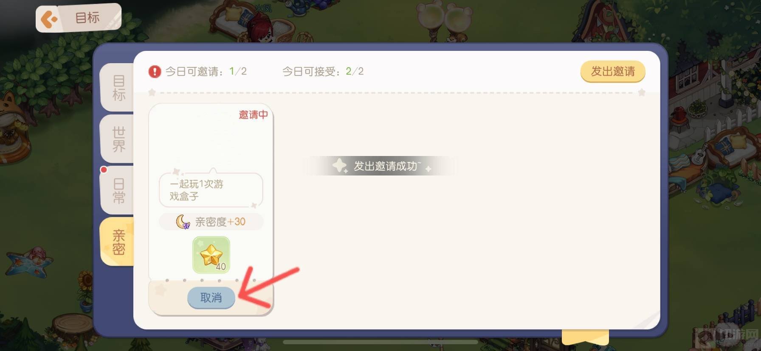This screenshot has width=761, height=351.
Task: Click the 亲密度+30 reward bar
Action: tap(211, 222)
